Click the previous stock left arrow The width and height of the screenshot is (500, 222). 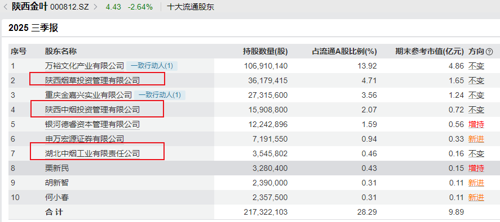5,7
